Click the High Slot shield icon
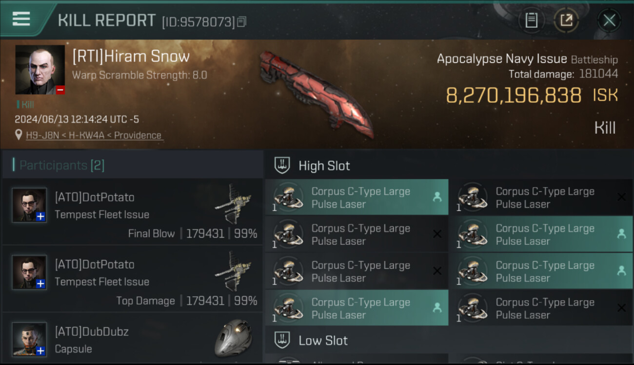This screenshot has height=365, width=634. pos(282,166)
